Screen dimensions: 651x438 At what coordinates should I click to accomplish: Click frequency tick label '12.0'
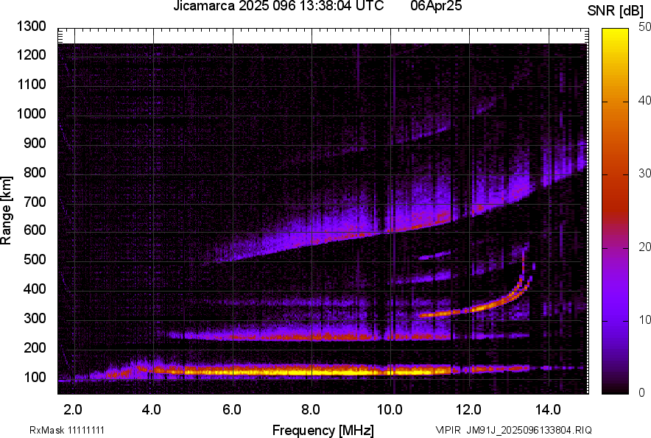pos(469,410)
